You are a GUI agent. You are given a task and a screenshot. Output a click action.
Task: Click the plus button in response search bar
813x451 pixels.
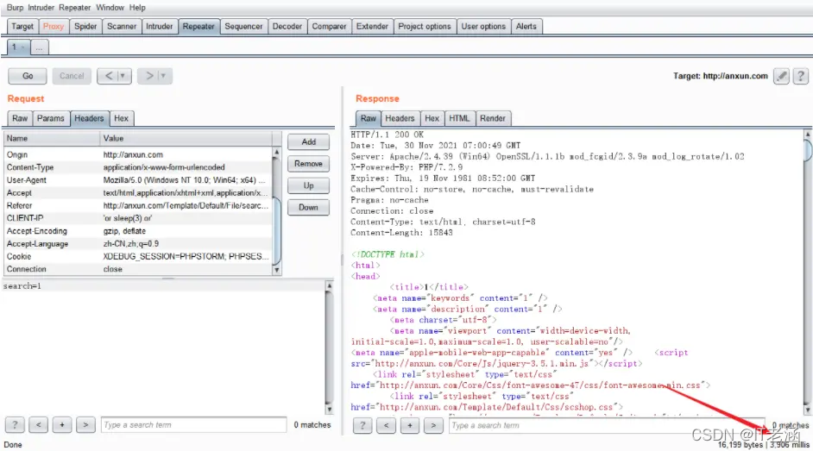click(410, 426)
